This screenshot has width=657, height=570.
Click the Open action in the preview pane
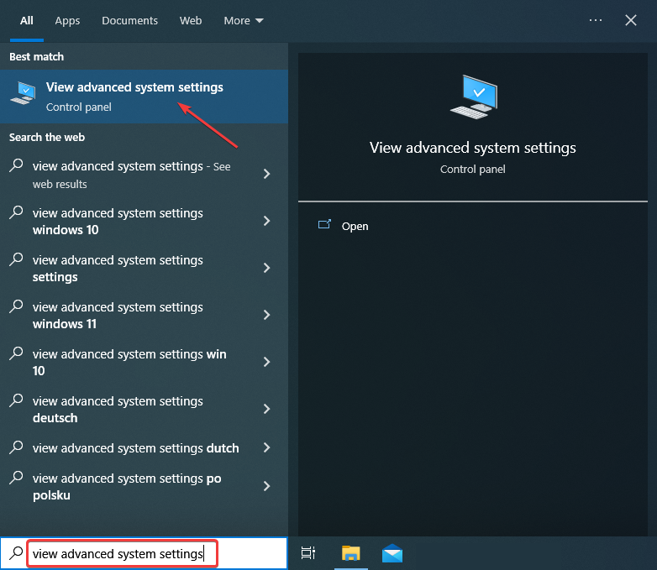point(355,226)
